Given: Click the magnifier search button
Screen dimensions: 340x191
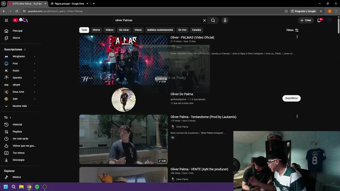Looking at the screenshot, I should [213, 20].
